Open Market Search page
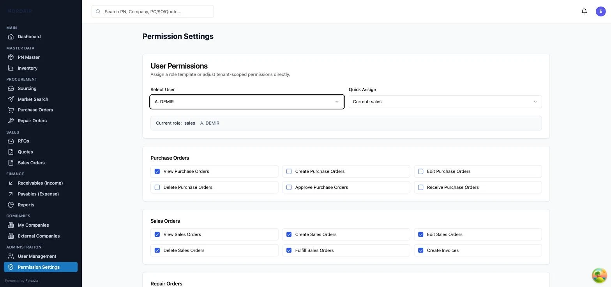Viewport: 611px width, 287px height. coord(41,99)
